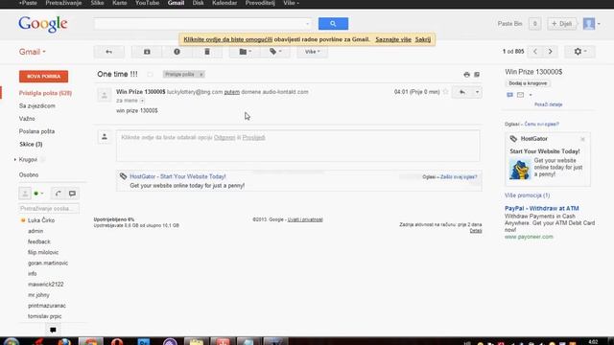Click the Saznajte više link
Image resolution: width=614 pixels, height=345 pixels.
(393, 39)
